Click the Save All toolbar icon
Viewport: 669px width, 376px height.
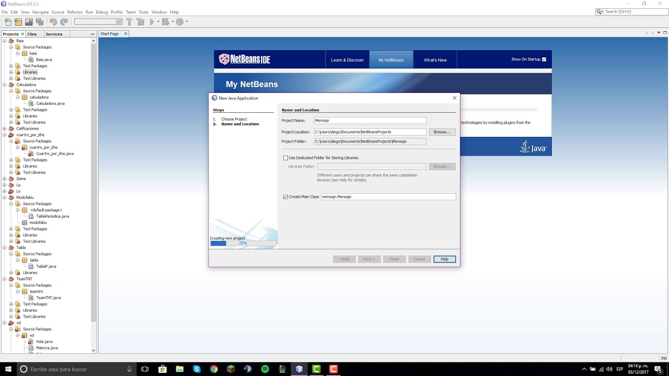tap(40, 22)
